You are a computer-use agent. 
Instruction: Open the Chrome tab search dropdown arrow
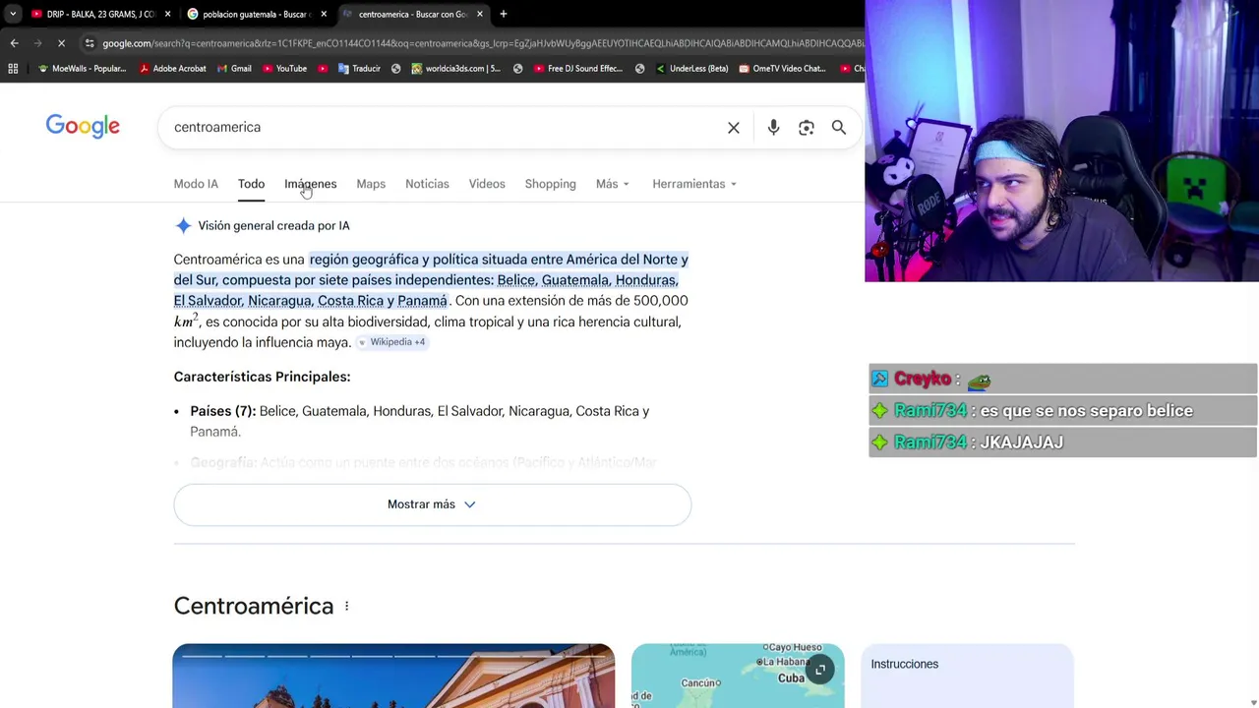point(13,14)
